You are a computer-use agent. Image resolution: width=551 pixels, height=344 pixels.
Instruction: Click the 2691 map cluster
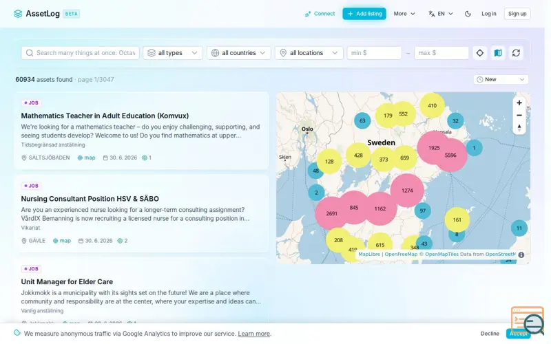click(x=331, y=213)
